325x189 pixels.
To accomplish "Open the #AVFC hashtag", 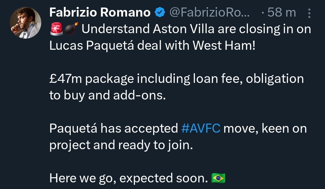I will pos(201,129).
